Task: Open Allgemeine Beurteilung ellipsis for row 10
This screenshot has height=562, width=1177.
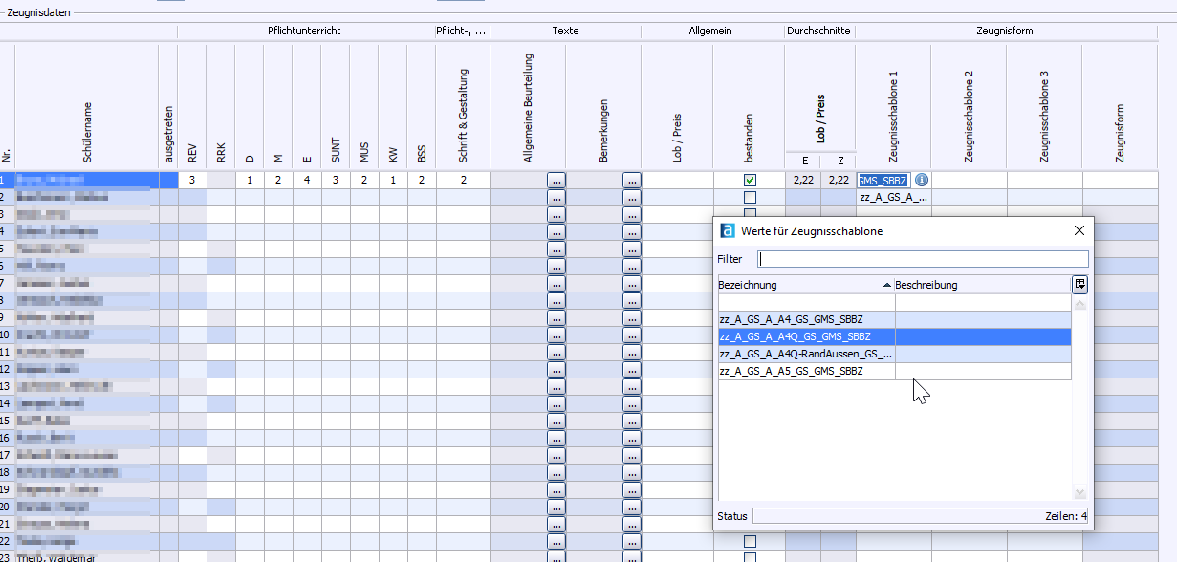Action: pyautogui.click(x=556, y=335)
